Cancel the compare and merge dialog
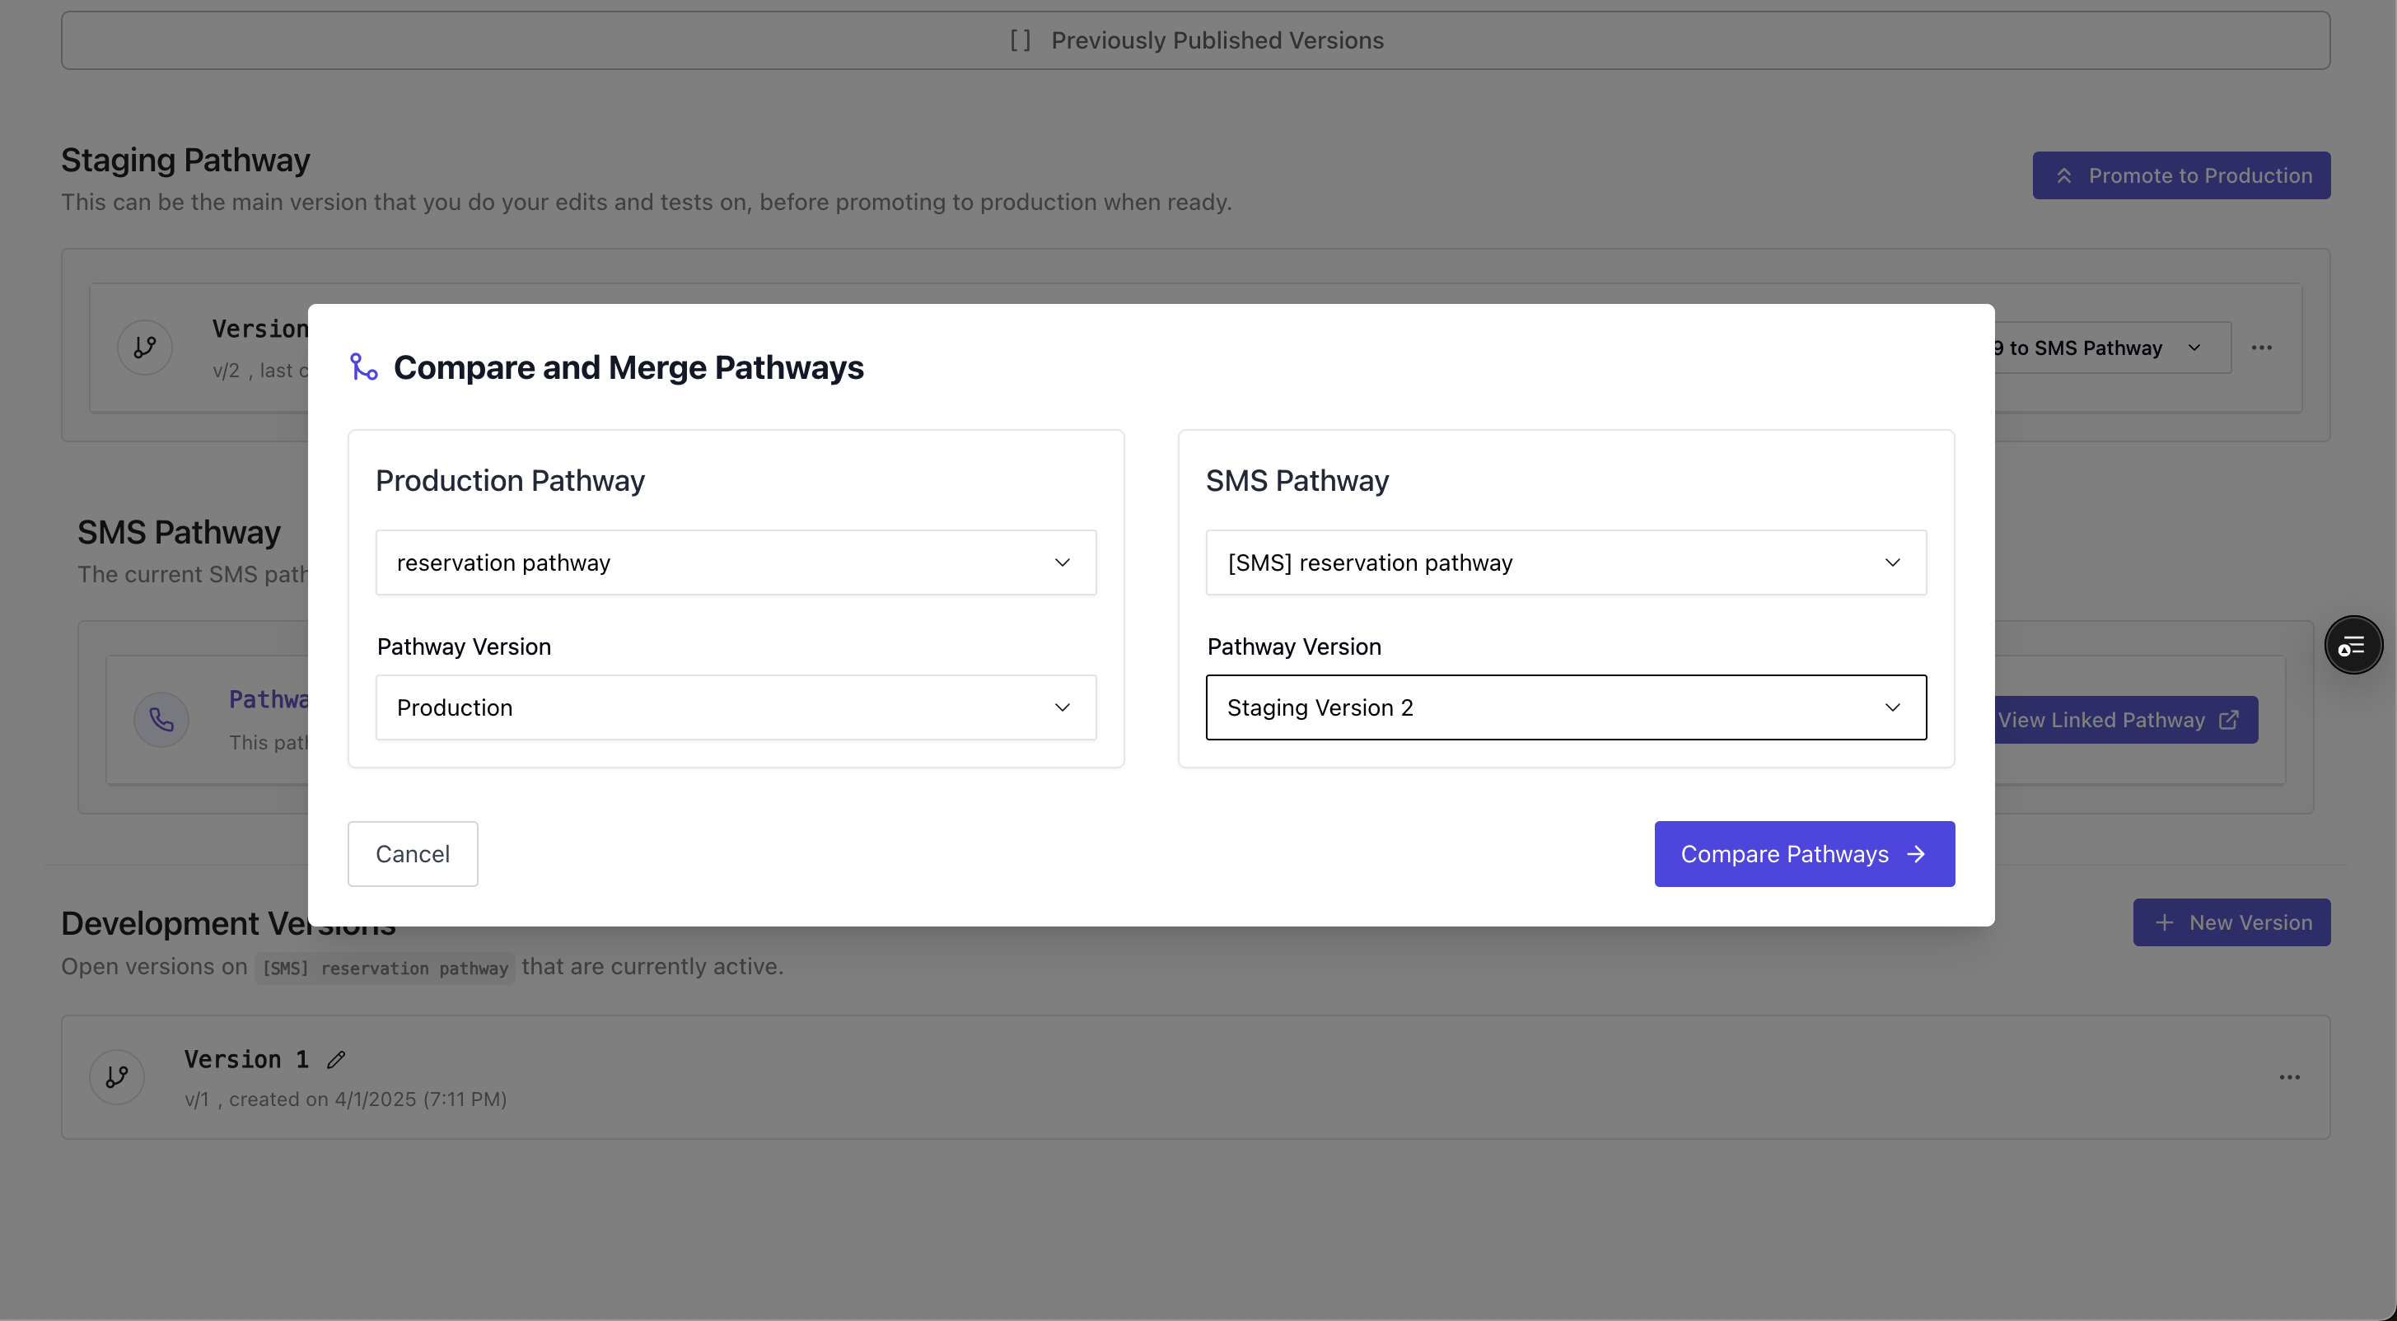The image size is (2397, 1321). [412, 854]
